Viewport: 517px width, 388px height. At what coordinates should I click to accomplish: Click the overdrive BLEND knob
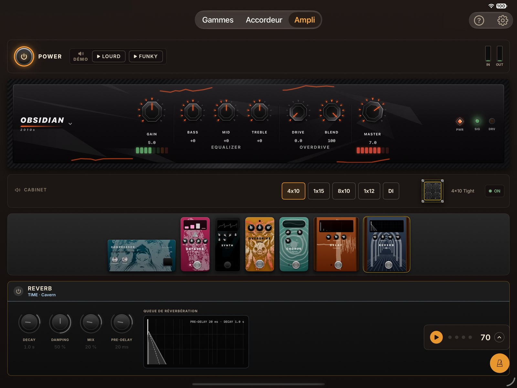(x=332, y=112)
